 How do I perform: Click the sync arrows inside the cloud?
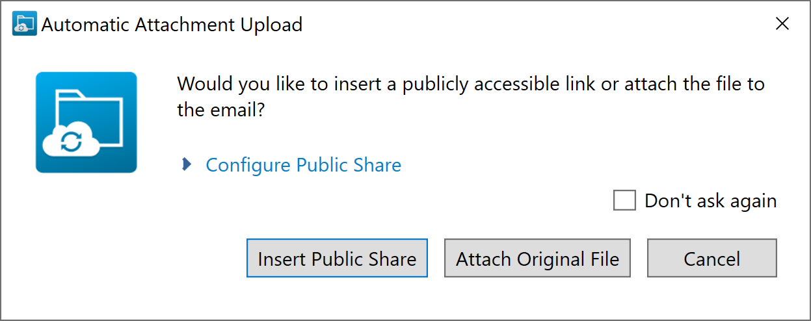coord(72,142)
